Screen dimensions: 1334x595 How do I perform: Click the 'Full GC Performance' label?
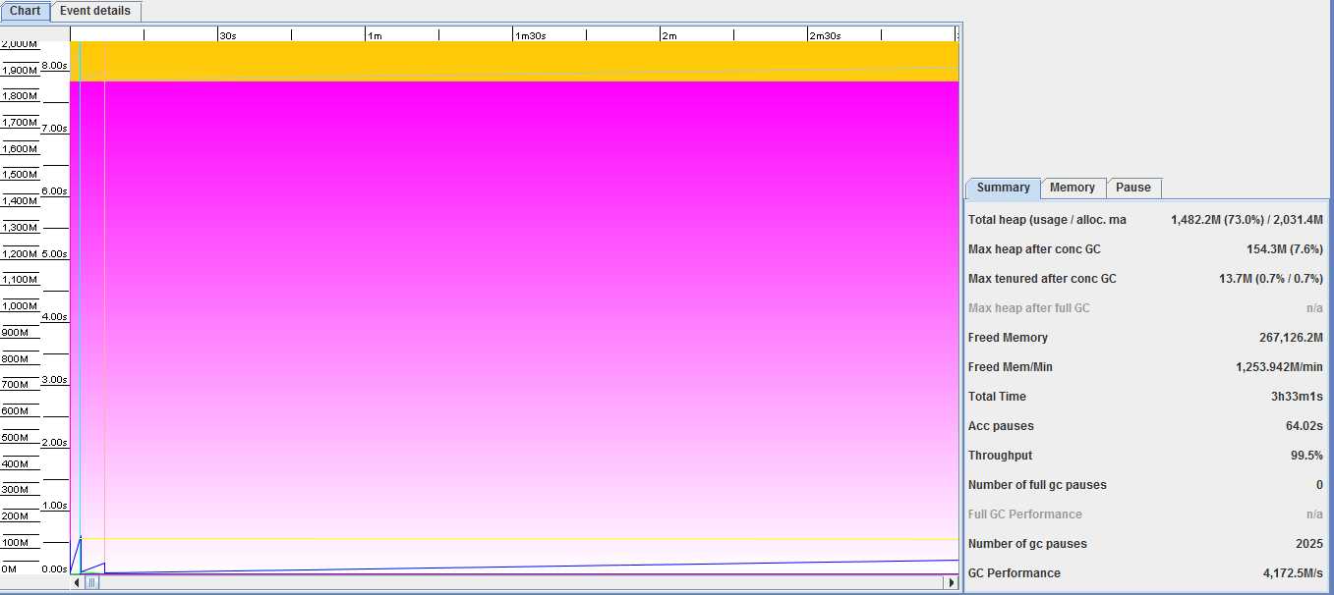point(1025,514)
